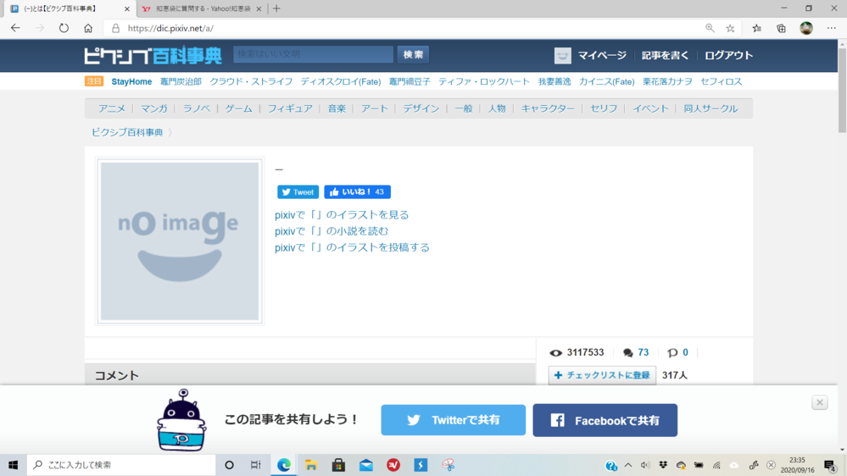
Task: Open the セフィロス featured article
Action: 722,81
